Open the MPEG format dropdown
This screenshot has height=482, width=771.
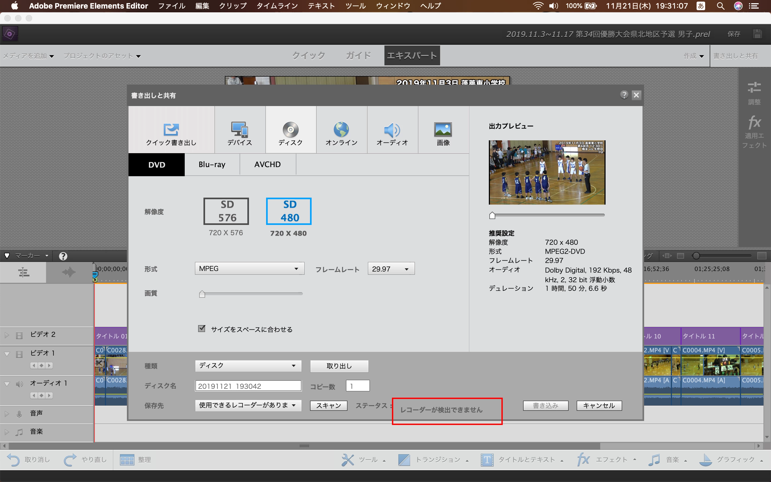click(x=250, y=269)
